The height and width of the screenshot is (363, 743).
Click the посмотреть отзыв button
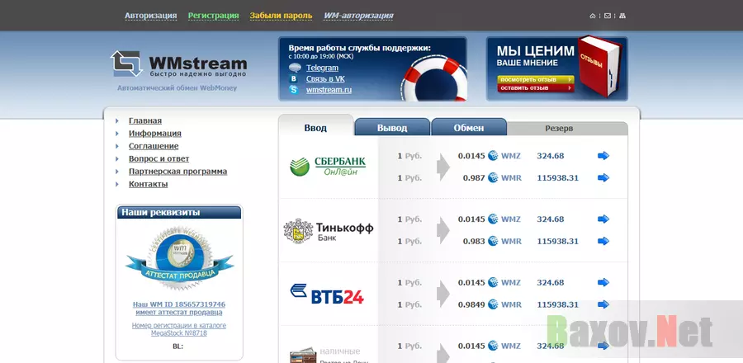point(536,79)
